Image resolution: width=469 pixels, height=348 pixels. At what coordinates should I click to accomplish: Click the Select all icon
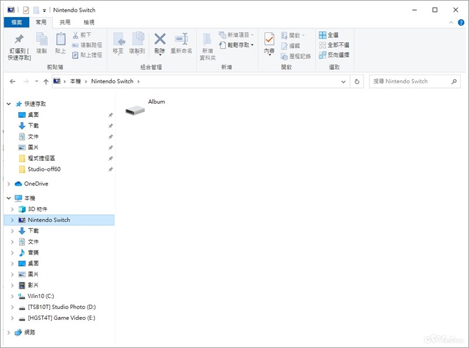tap(322, 35)
